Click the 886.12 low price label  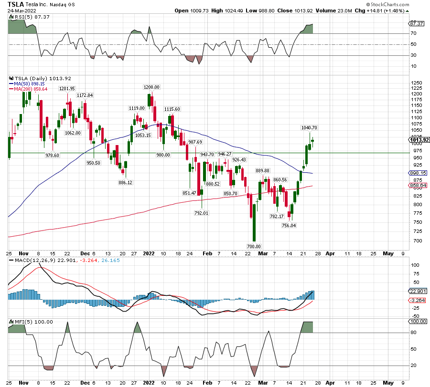click(125, 182)
